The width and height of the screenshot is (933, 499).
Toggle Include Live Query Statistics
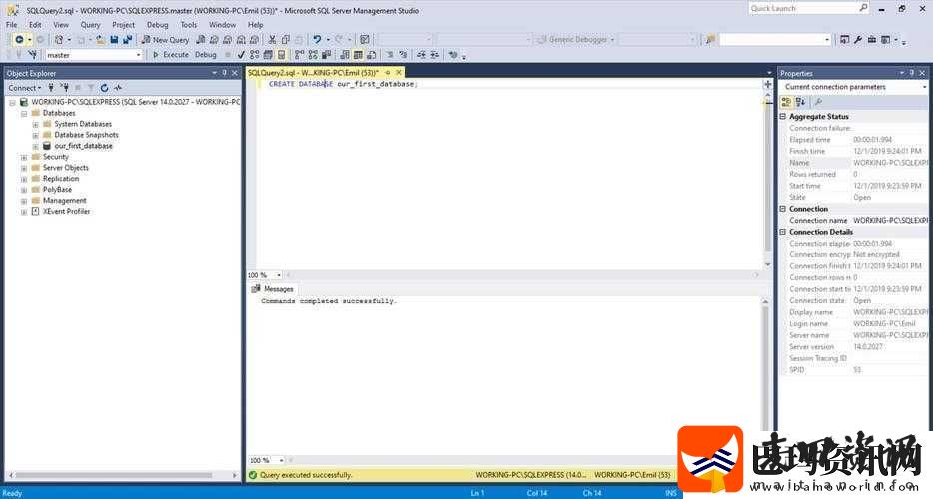[x=313, y=55]
